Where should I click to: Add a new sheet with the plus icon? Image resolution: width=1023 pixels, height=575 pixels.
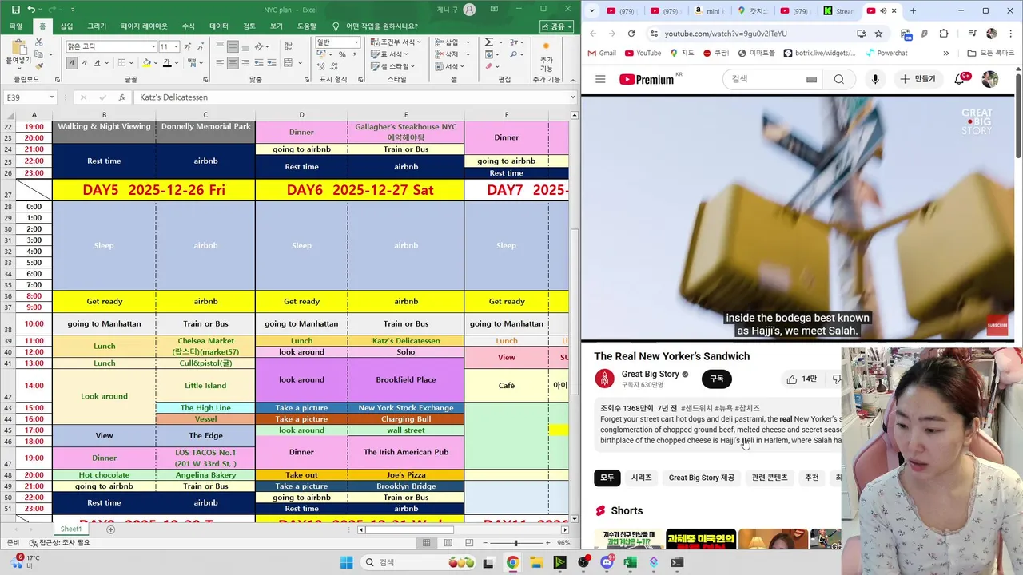111,529
